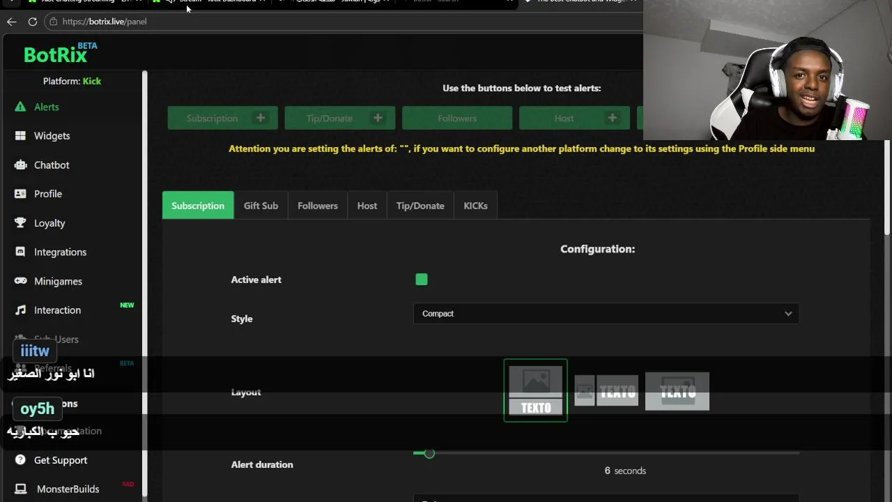Screen dimensions: 892x502
Task: Open the Integrations Discord icon in sidebar
Action: (20, 252)
